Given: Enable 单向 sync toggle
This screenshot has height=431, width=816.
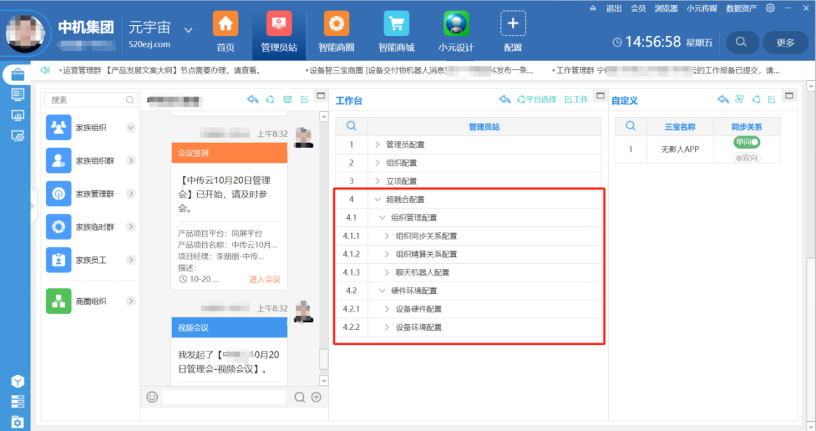Looking at the screenshot, I should [747, 142].
